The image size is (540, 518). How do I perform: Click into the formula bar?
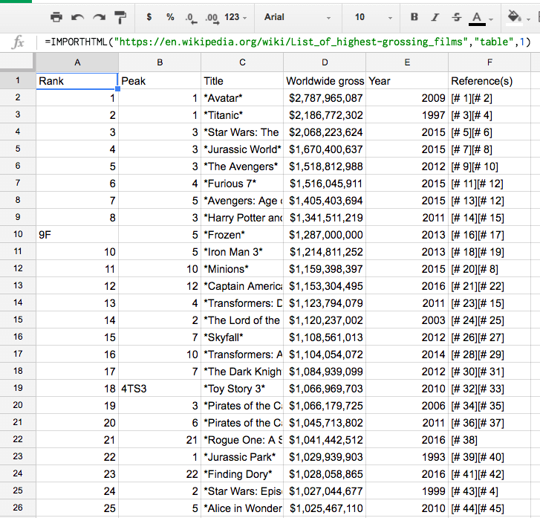coord(290,42)
